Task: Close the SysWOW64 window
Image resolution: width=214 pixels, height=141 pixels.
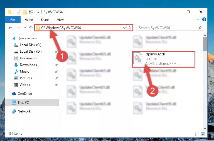Action: tap(201, 12)
